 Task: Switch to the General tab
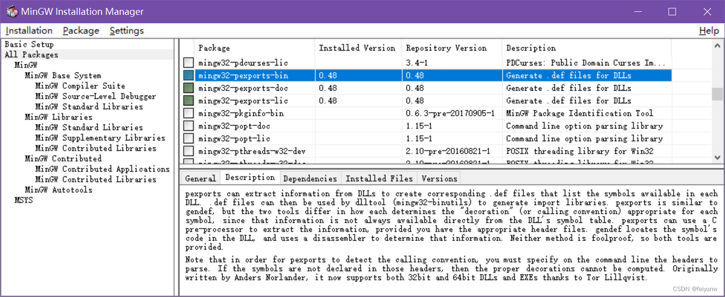[200, 179]
